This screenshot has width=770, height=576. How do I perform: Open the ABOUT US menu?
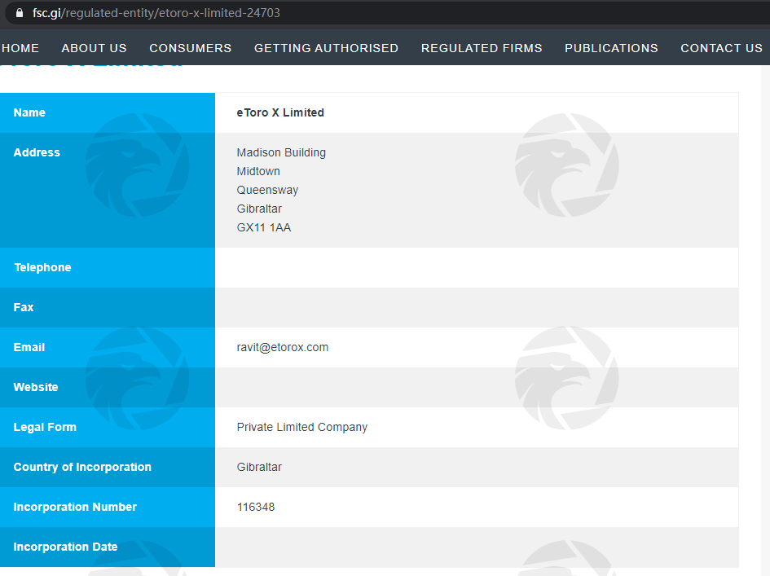(94, 48)
